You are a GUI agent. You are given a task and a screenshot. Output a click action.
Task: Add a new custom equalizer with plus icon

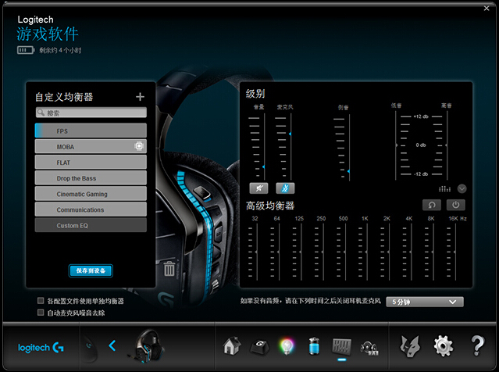(140, 97)
